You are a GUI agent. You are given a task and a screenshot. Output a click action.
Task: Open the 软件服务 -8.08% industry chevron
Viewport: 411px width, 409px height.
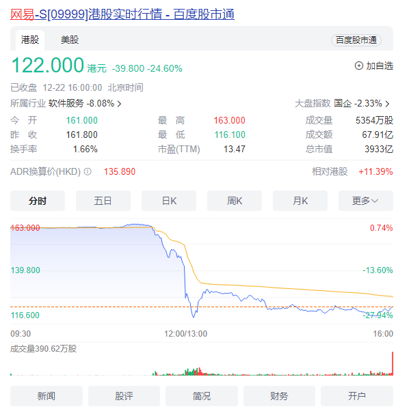119,104
